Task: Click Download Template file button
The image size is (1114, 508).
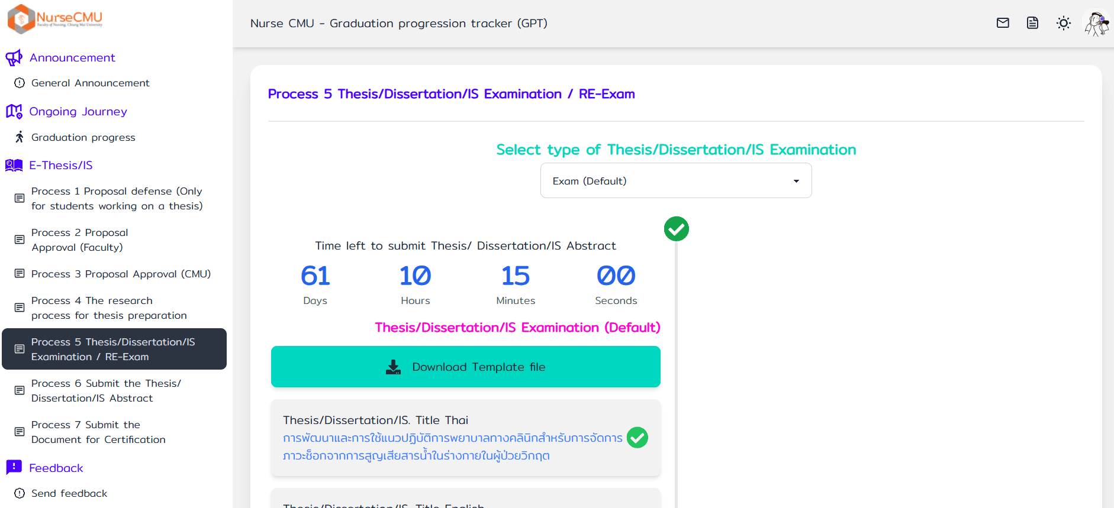Action: pyautogui.click(x=465, y=367)
